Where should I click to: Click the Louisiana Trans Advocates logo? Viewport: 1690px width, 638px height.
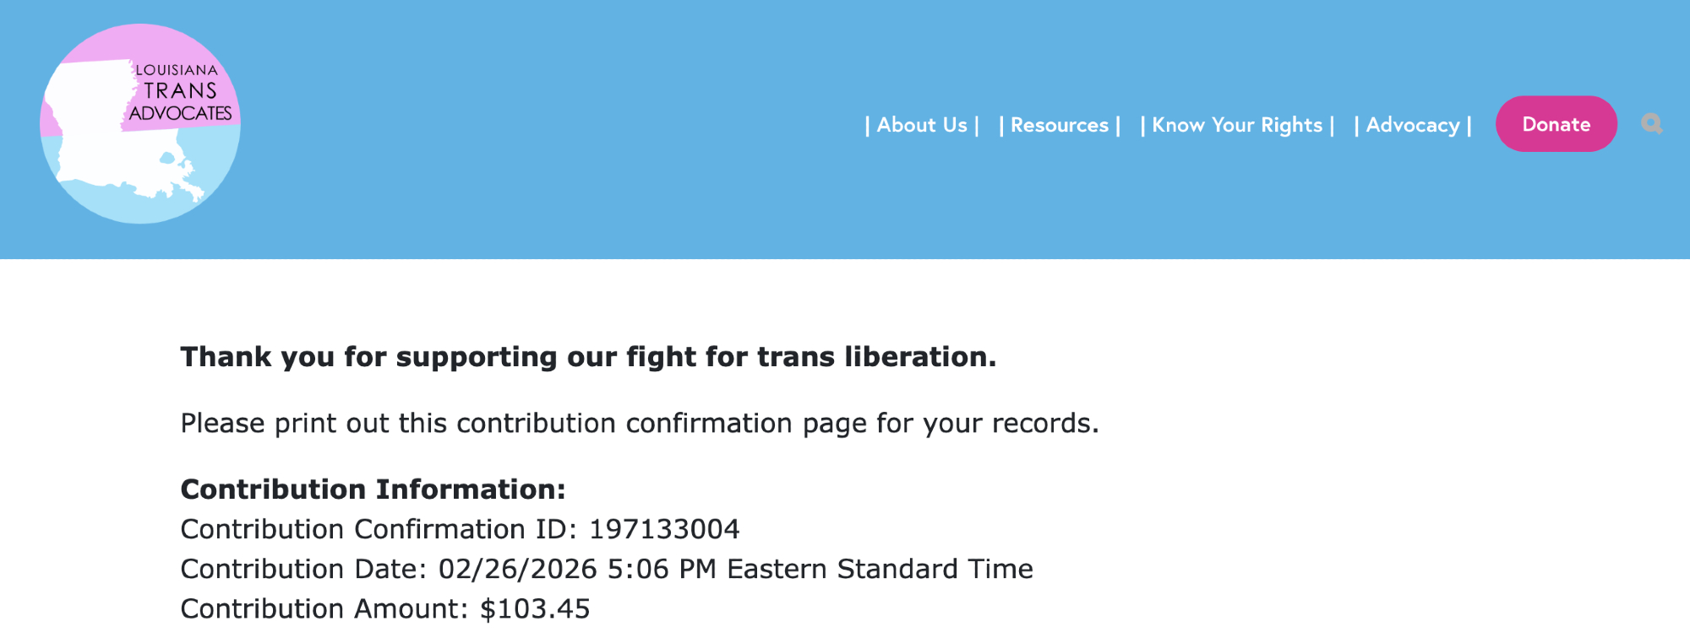tap(140, 123)
